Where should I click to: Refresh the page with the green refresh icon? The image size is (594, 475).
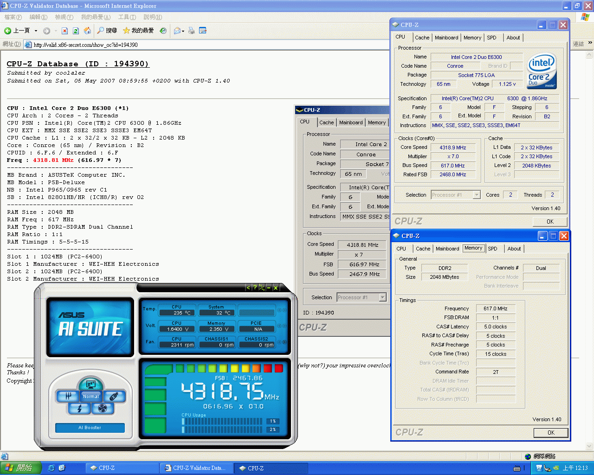click(x=76, y=31)
